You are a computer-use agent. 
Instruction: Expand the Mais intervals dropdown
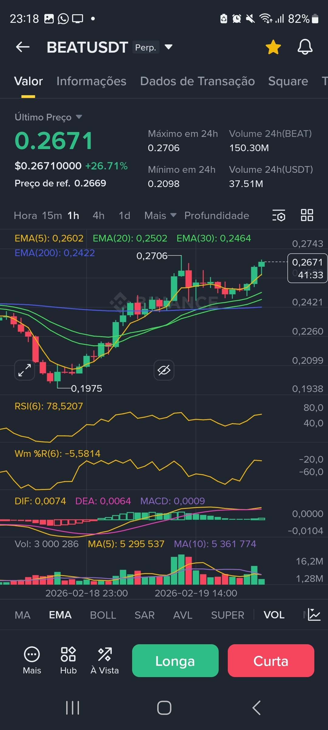pyautogui.click(x=160, y=215)
